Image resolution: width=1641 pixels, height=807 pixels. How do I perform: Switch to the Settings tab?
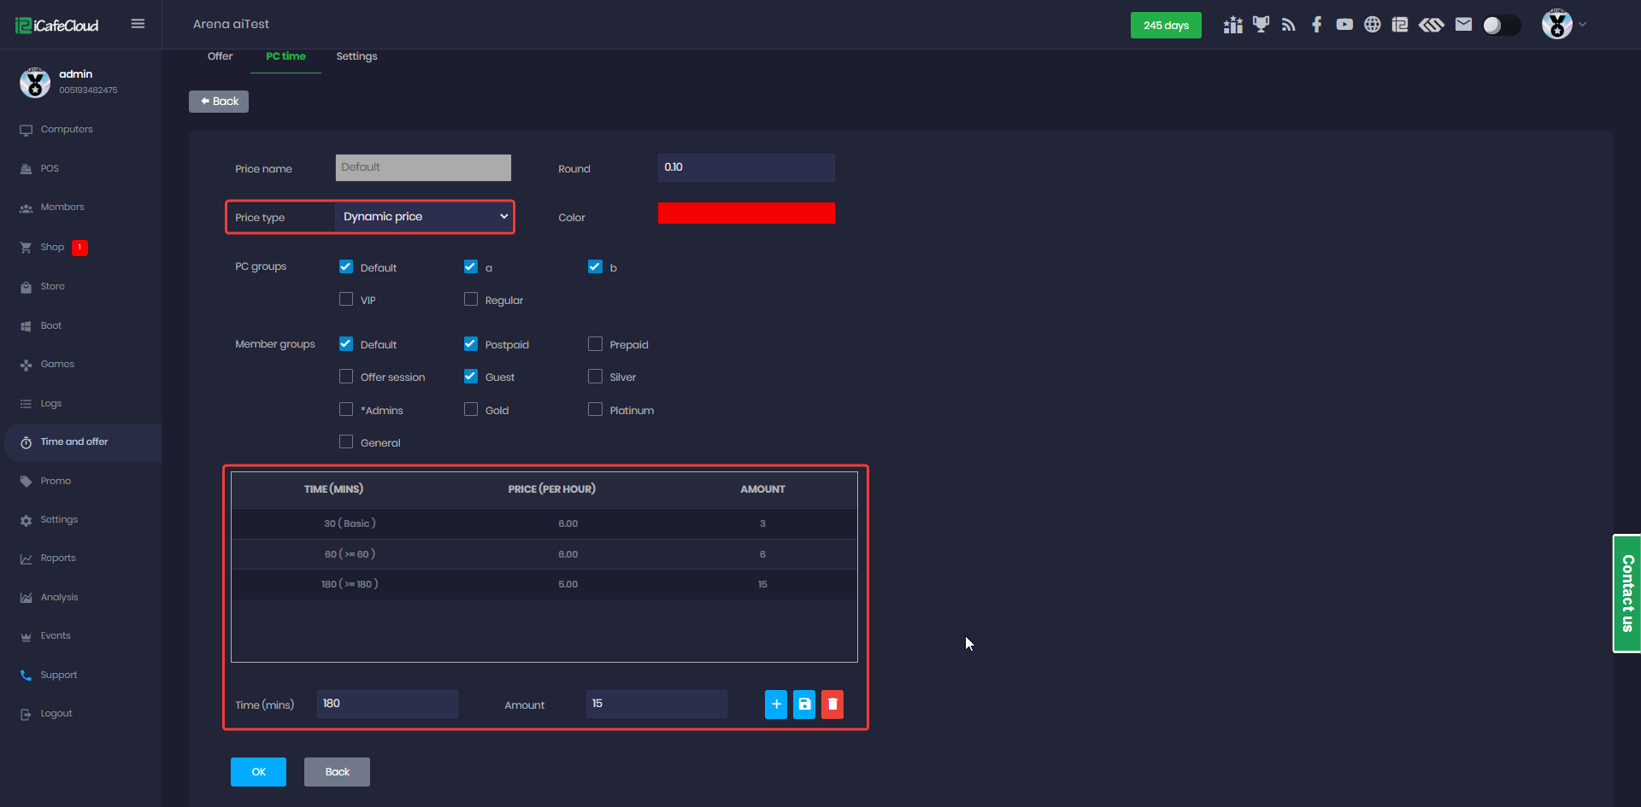(356, 56)
